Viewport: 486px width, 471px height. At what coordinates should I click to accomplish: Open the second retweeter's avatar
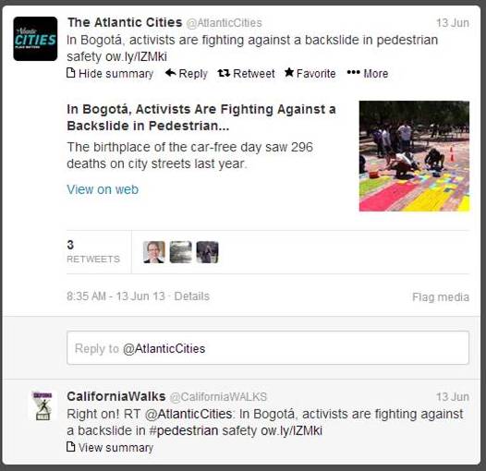click(x=181, y=252)
